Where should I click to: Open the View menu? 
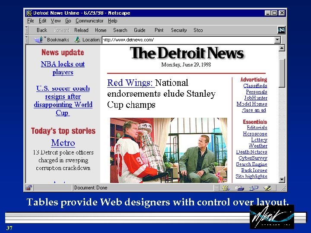click(x=56, y=21)
